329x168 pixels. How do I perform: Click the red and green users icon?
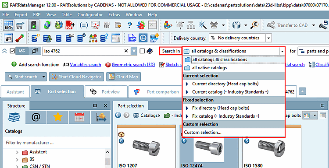141,25
